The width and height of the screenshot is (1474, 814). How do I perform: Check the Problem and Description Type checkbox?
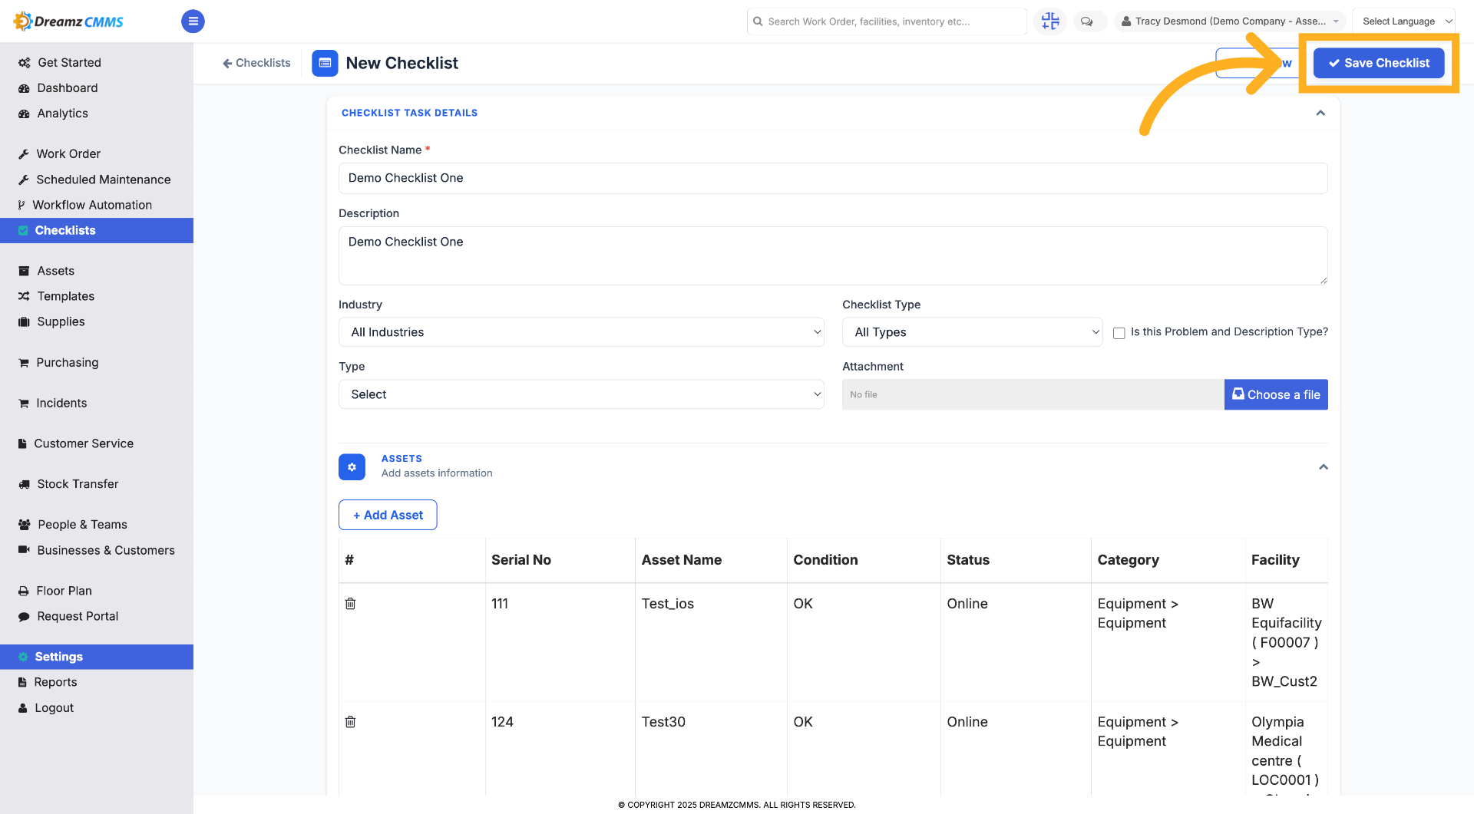pyautogui.click(x=1119, y=333)
